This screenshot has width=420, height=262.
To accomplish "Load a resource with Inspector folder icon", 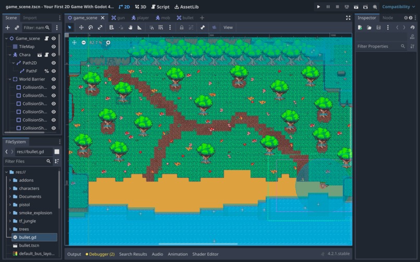I will 369,27.
